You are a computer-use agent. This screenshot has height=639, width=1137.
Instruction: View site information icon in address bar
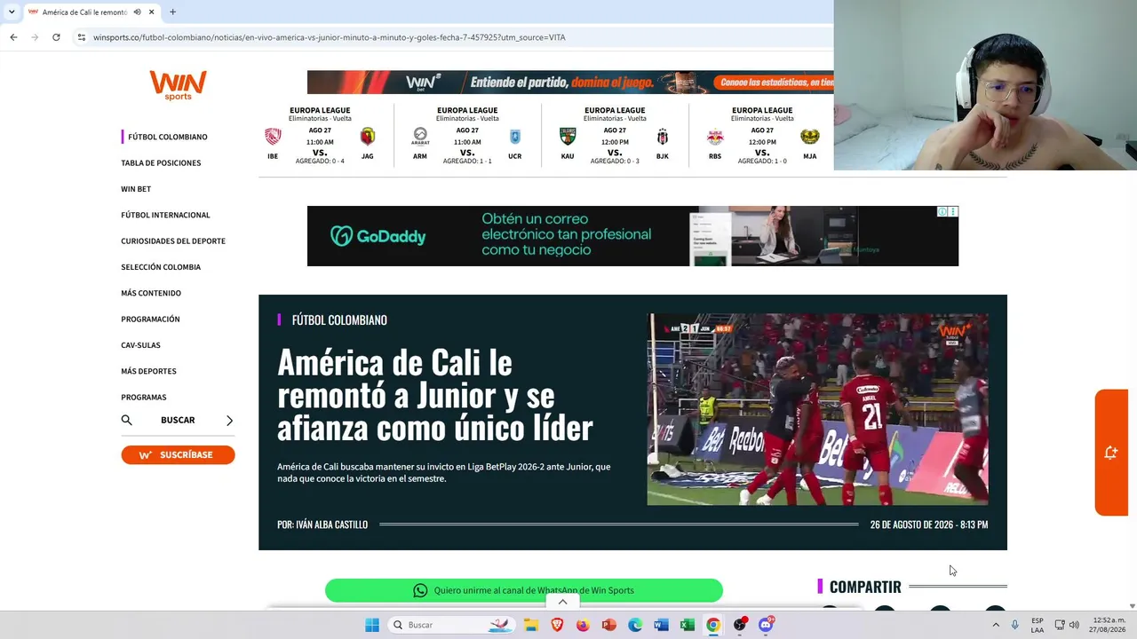(x=81, y=37)
